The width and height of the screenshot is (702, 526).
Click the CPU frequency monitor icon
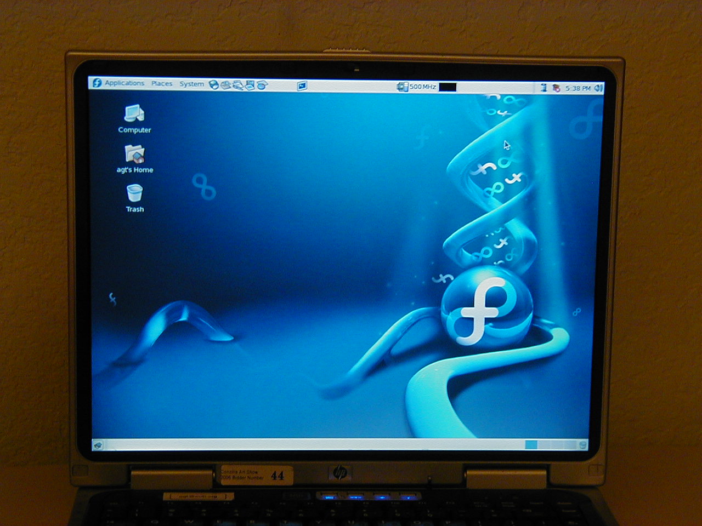click(x=403, y=87)
